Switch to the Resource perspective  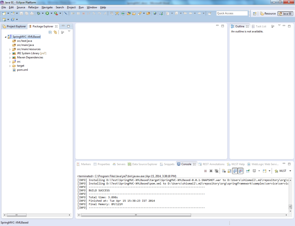pos(268,13)
